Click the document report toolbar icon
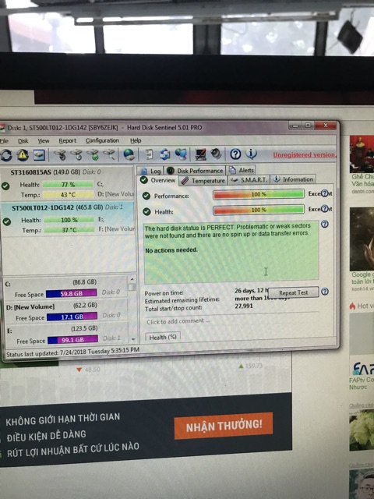The height and width of the screenshot is (499, 374). [149, 154]
